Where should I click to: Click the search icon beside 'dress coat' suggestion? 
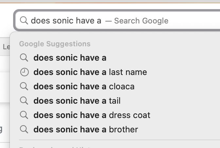pyautogui.click(x=24, y=115)
